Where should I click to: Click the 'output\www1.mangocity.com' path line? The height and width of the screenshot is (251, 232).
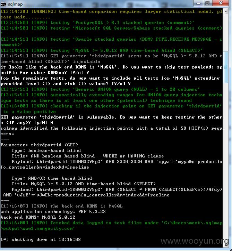[x=38, y=228]
